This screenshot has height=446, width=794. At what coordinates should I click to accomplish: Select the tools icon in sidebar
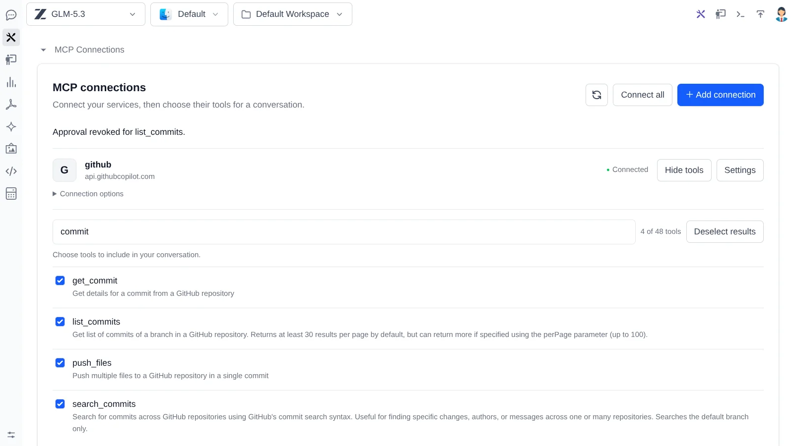coord(11,37)
